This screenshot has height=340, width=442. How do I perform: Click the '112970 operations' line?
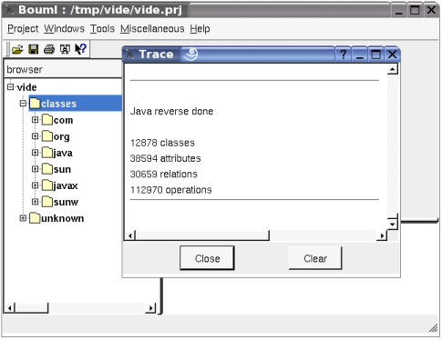(170, 190)
